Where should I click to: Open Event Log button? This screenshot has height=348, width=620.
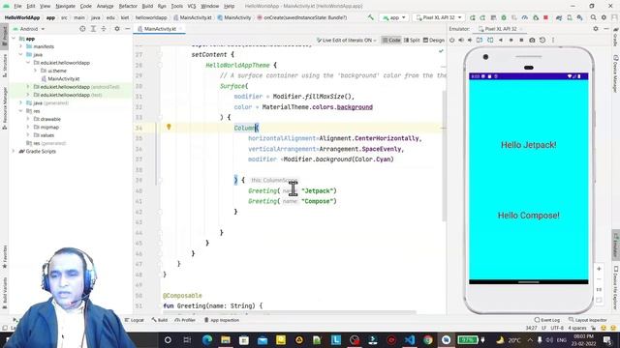(547, 320)
